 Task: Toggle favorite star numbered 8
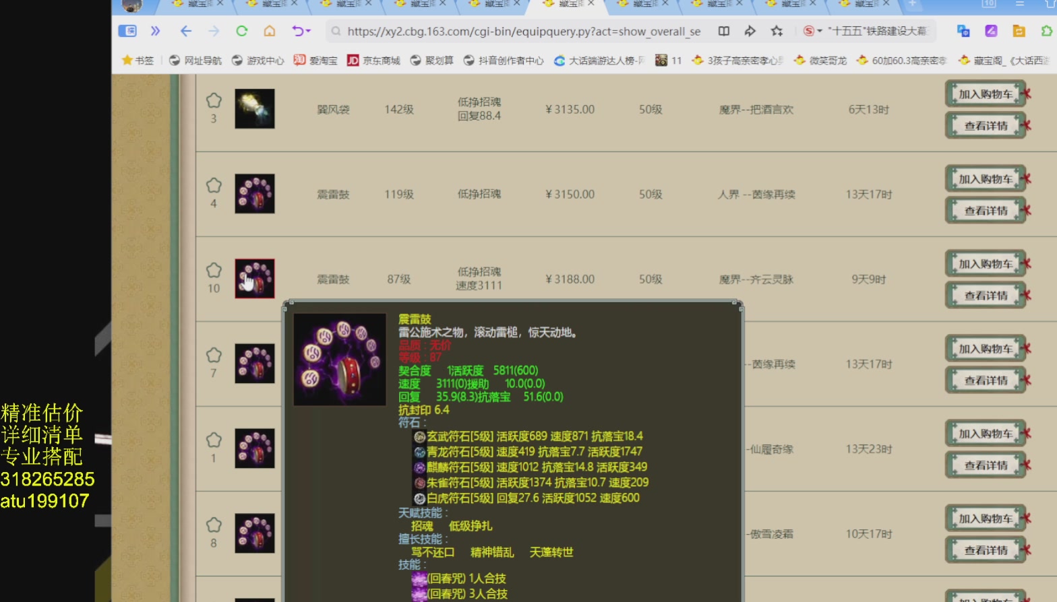(214, 525)
